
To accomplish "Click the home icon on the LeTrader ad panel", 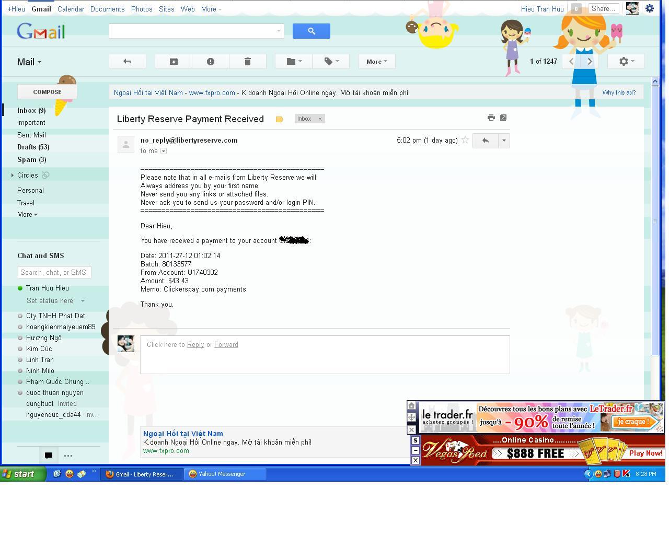I will [x=412, y=406].
